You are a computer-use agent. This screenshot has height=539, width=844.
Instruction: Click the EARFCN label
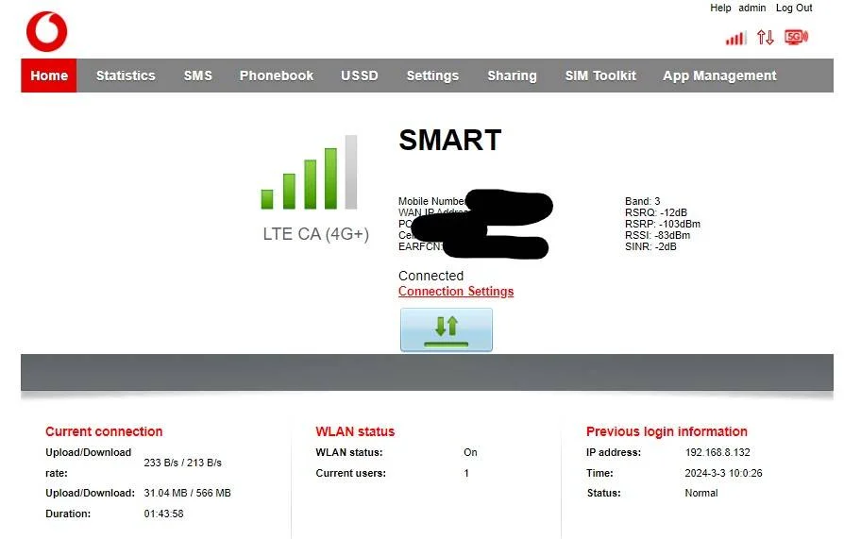421,246
